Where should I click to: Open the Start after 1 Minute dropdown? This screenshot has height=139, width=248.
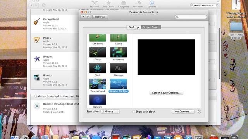110,112
